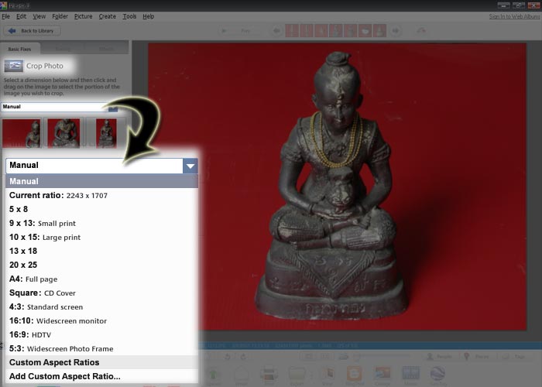Choose the 13 x 18 crop ratio

click(x=101, y=251)
